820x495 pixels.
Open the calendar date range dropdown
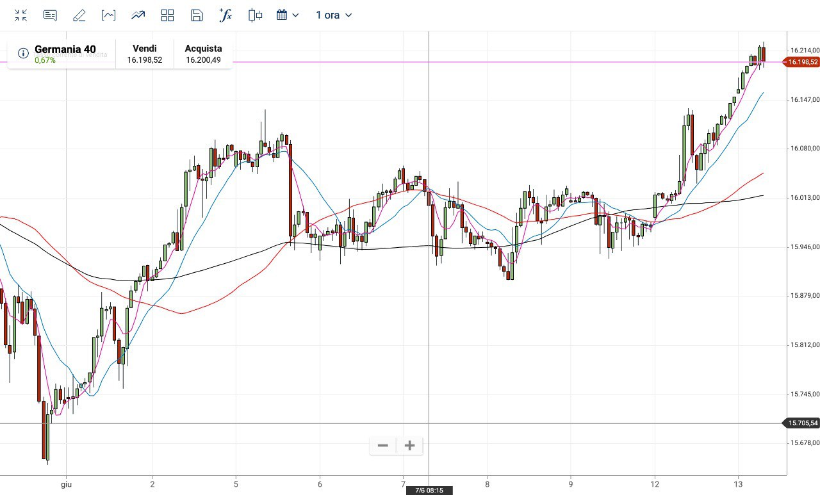coord(288,15)
